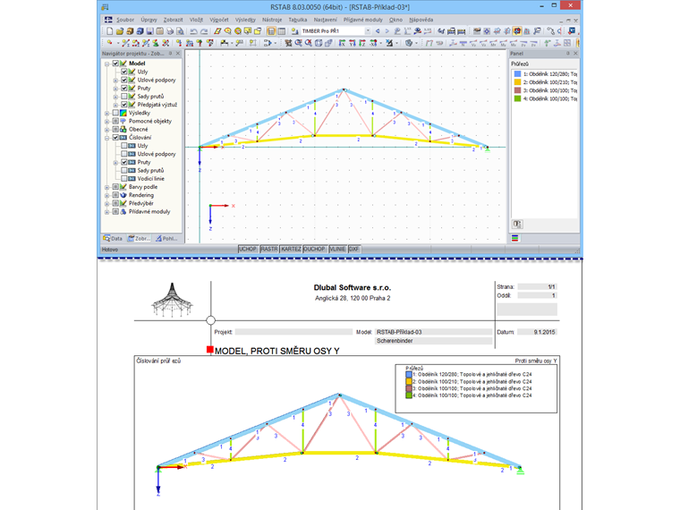Click the RSTAB application icon in menu bar
680x510 pixels.
[x=108, y=20]
